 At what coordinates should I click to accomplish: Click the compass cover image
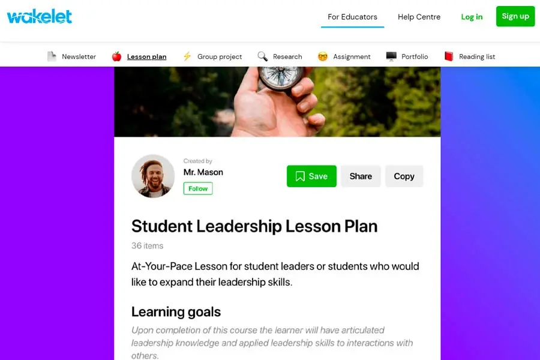tap(277, 101)
